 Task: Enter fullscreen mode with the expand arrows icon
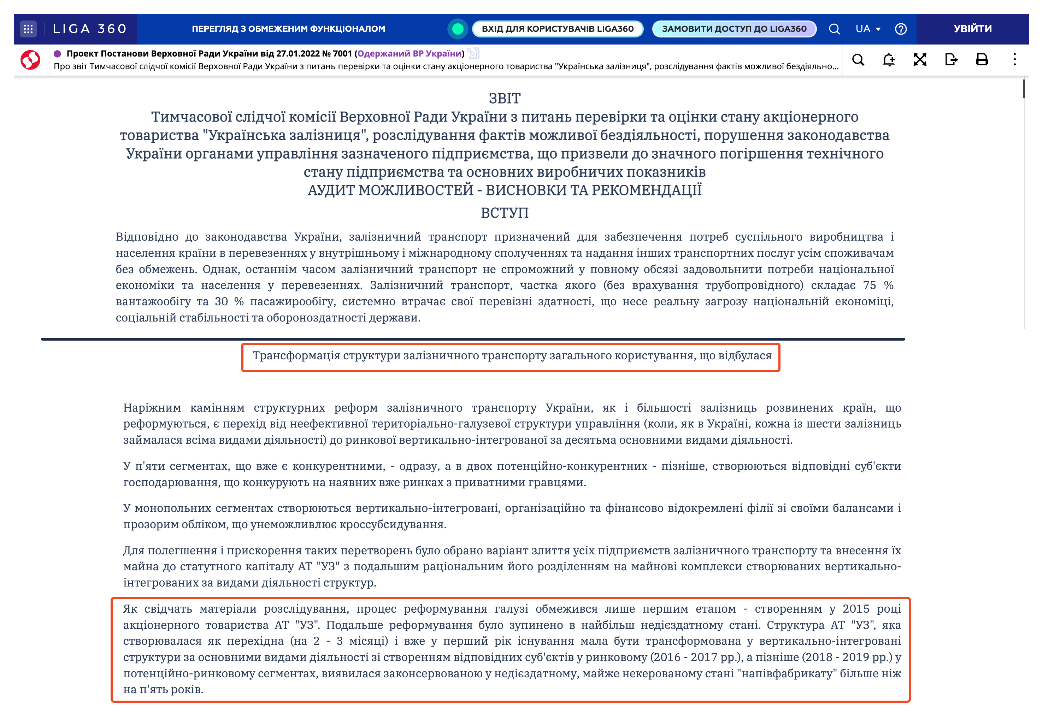pyautogui.click(x=920, y=60)
